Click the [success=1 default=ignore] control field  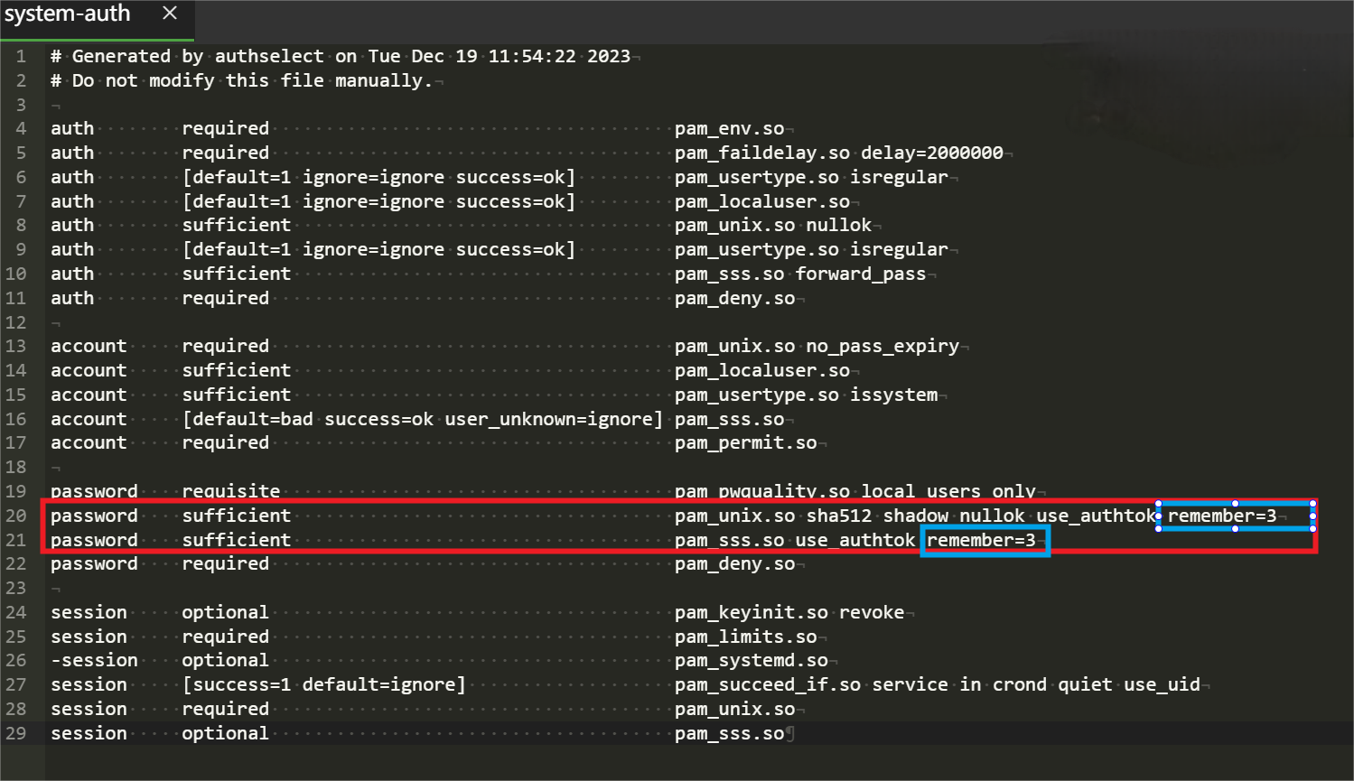[323, 684]
